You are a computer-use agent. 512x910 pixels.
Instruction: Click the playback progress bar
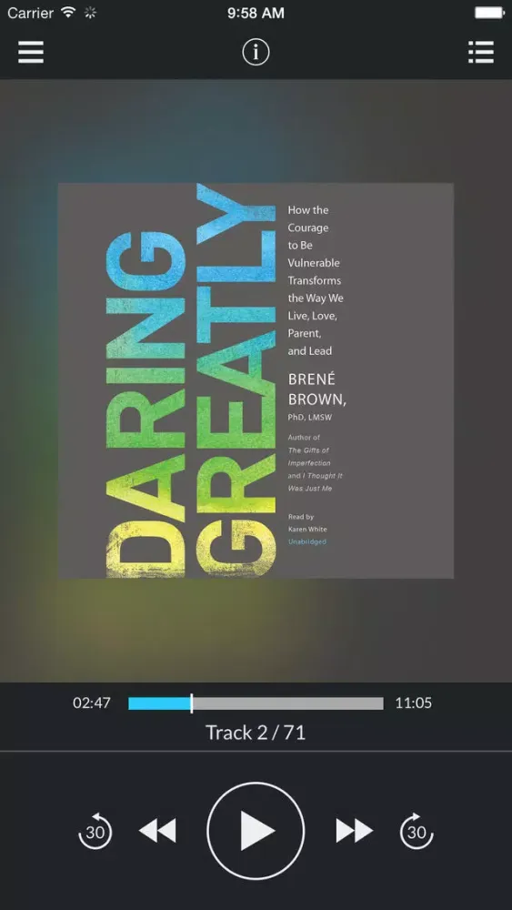point(256,703)
